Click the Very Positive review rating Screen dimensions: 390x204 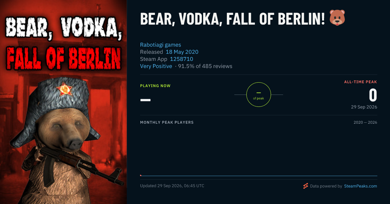pyautogui.click(x=156, y=66)
